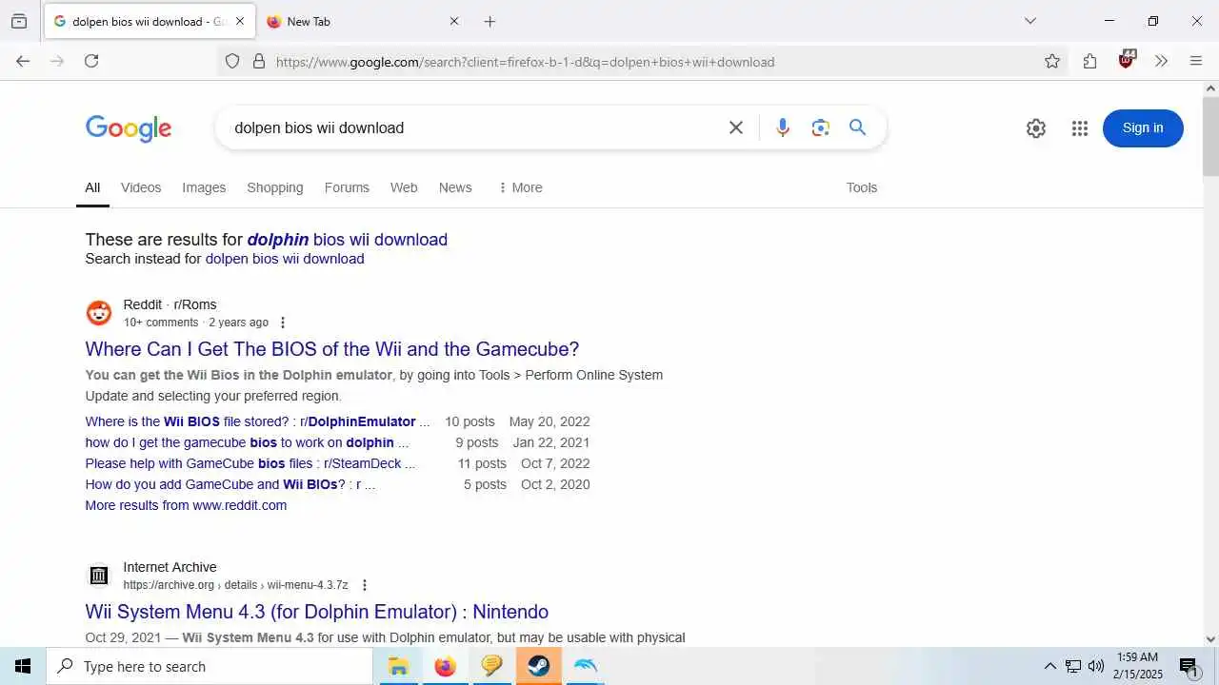Open Dolphin emulator from the taskbar
The height and width of the screenshot is (685, 1219).
click(x=586, y=666)
